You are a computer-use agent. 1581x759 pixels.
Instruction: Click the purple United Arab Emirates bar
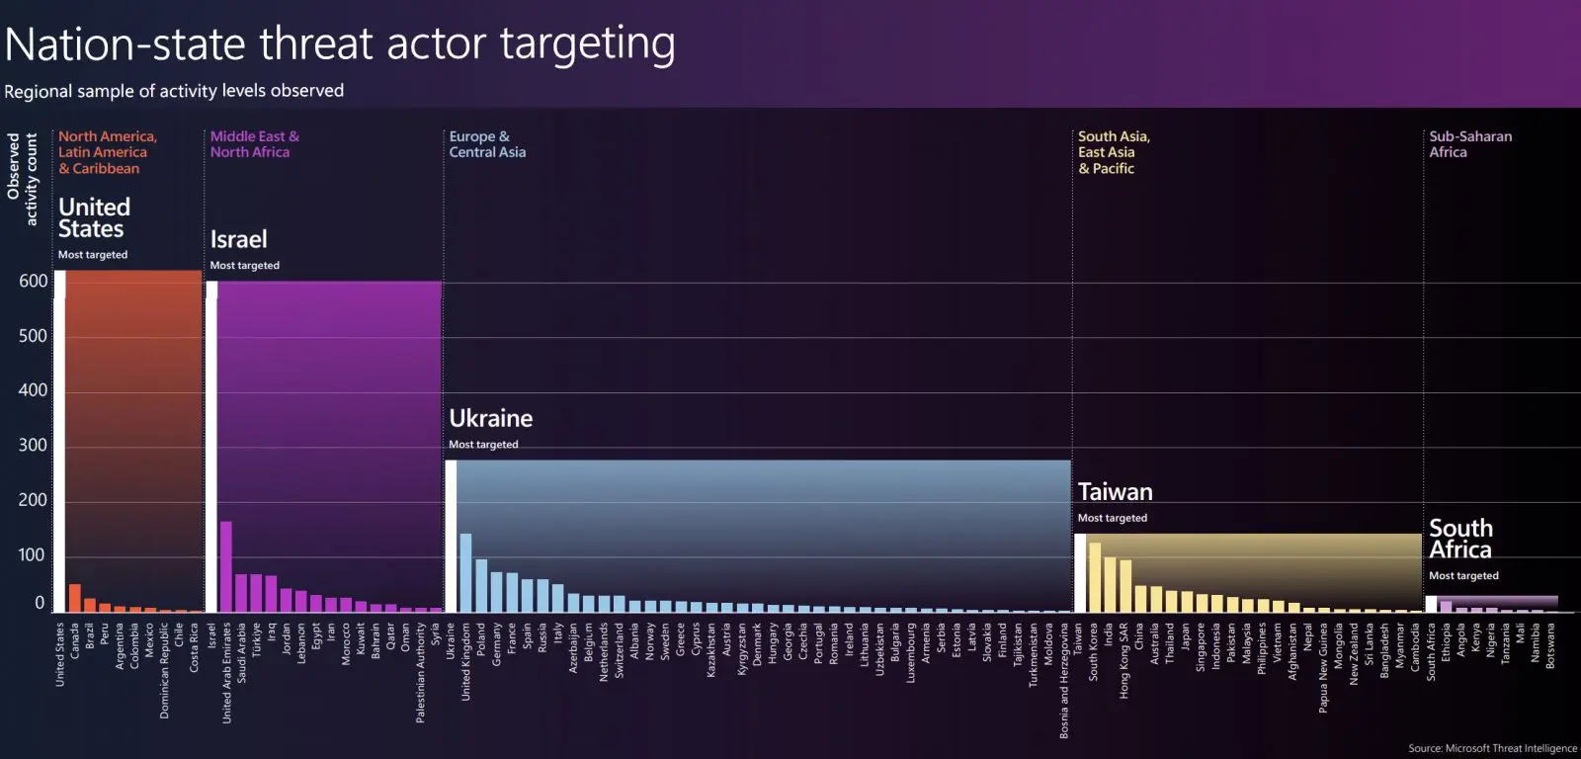[x=226, y=566]
